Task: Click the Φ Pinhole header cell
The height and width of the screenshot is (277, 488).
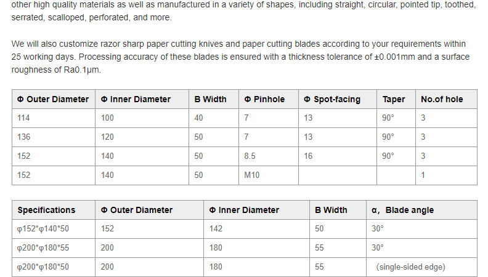Action: click(264, 99)
